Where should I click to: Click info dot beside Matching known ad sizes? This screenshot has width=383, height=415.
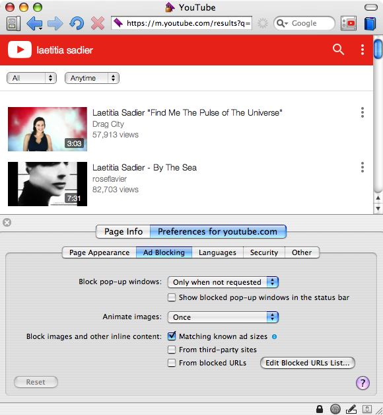coord(274,336)
